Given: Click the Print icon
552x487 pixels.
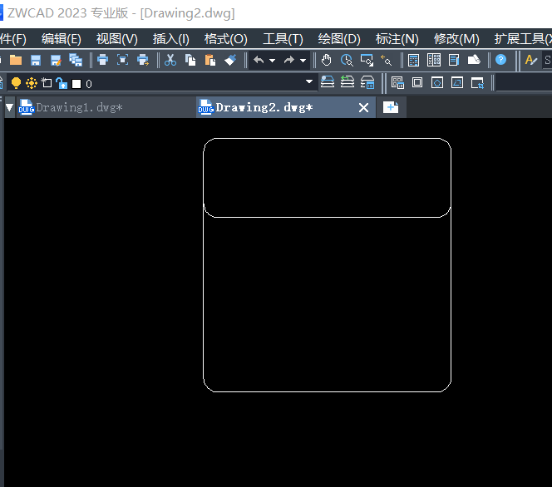Looking at the screenshot, I should [102, 60].
